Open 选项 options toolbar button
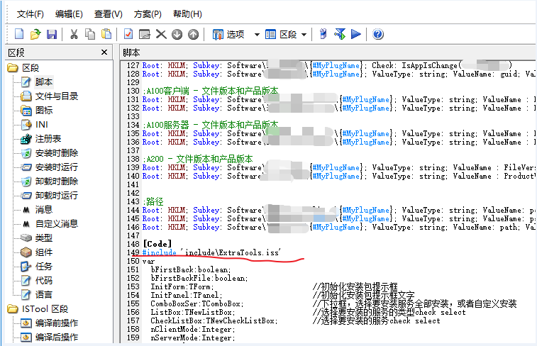This screenshot has height=346, width=537. click(228, 34)
